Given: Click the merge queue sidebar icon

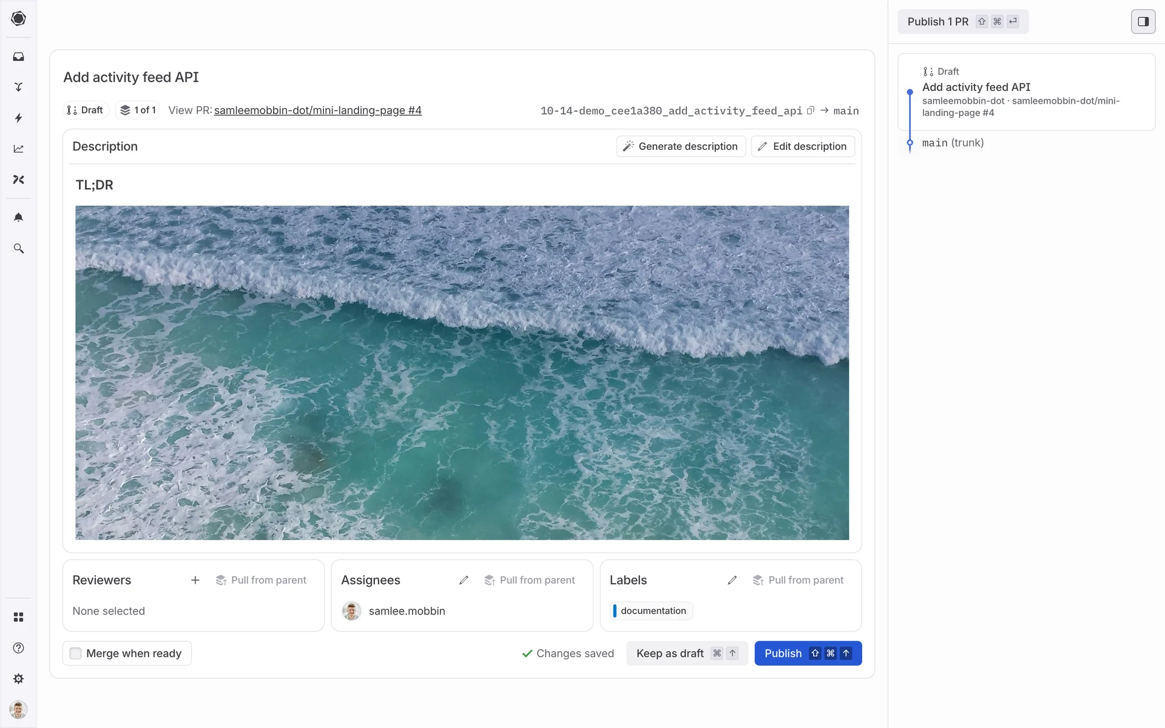Looking at the screenshot, I should click(x=18, y=87).
